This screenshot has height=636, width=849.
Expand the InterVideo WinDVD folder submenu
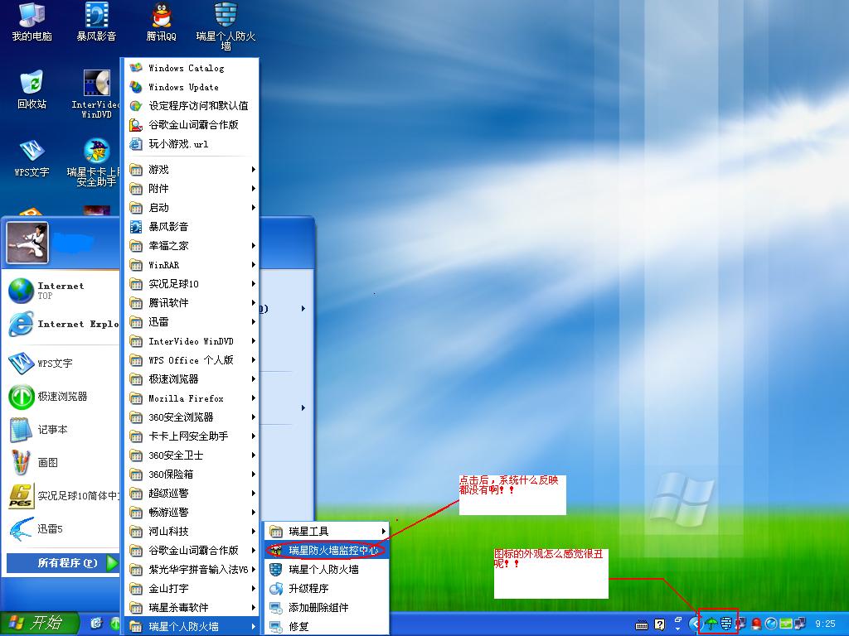click(192, 340)
